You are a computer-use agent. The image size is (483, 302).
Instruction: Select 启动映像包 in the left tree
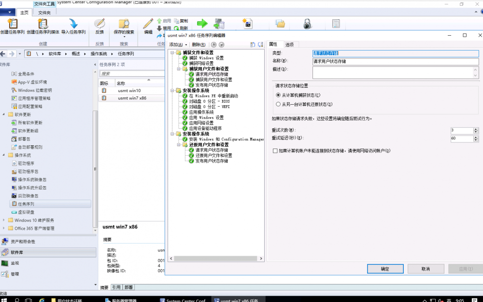coord(28,196)
